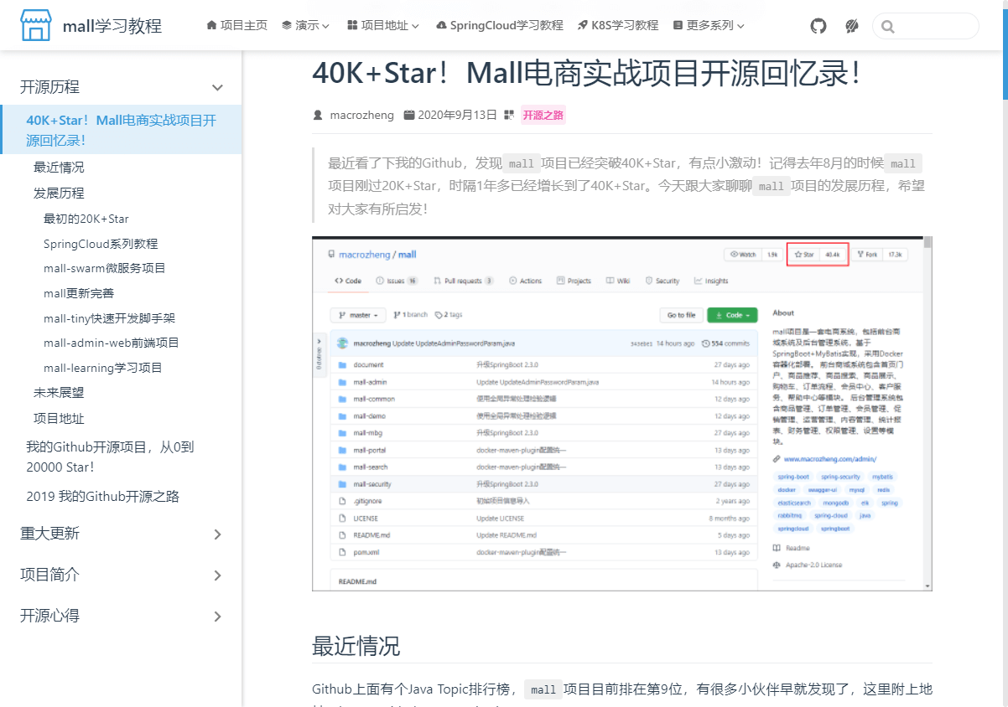Click the 最近情况 heading in the article
Viewport: 1008px width, 707px height.
point(356,646)
